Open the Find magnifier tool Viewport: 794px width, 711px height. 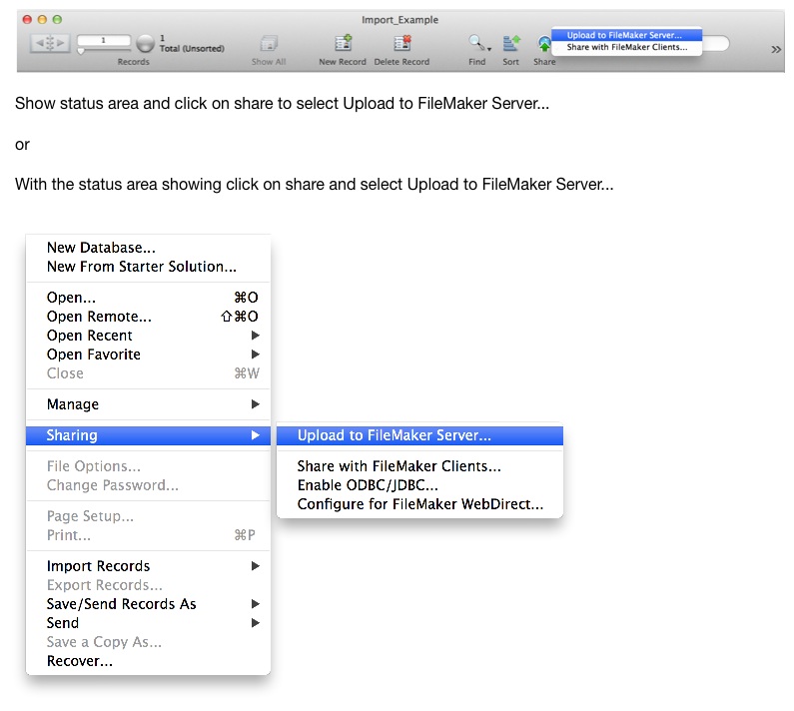tap(477, 44)
